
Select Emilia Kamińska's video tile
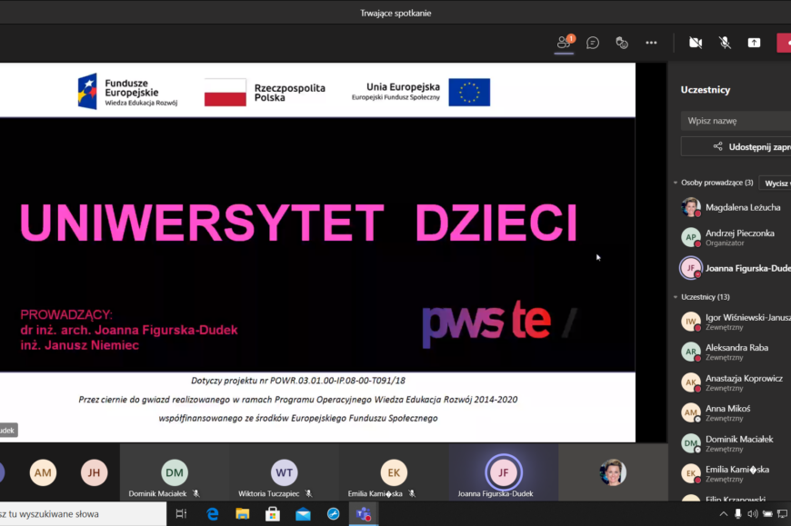click(394, 472)
